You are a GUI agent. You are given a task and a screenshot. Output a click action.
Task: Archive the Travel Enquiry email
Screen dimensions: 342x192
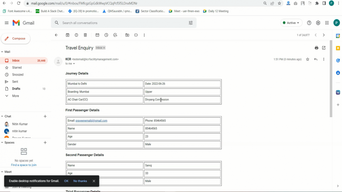click(x=68, y=35)
